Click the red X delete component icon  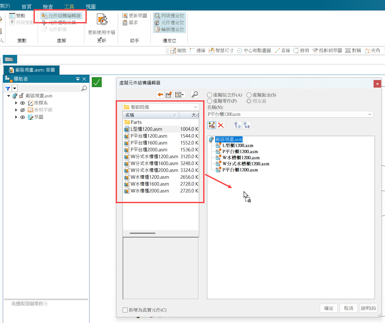[221, 125]
